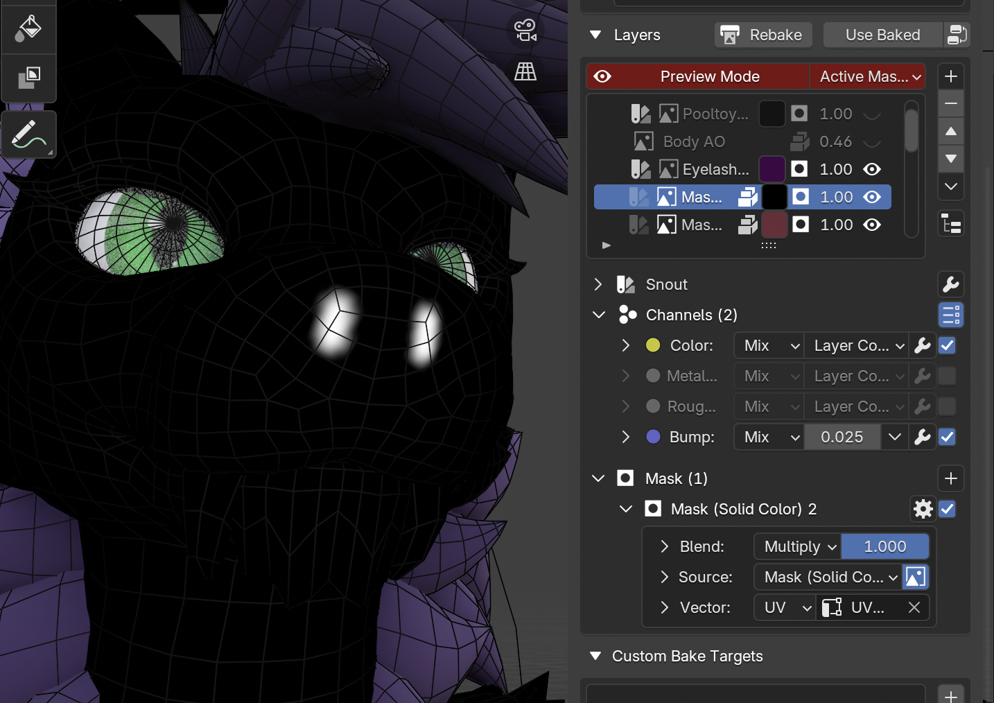This screenshot has width=994, height=703.
Task: Move layer up with arrow
Action: tap(951, 131)
